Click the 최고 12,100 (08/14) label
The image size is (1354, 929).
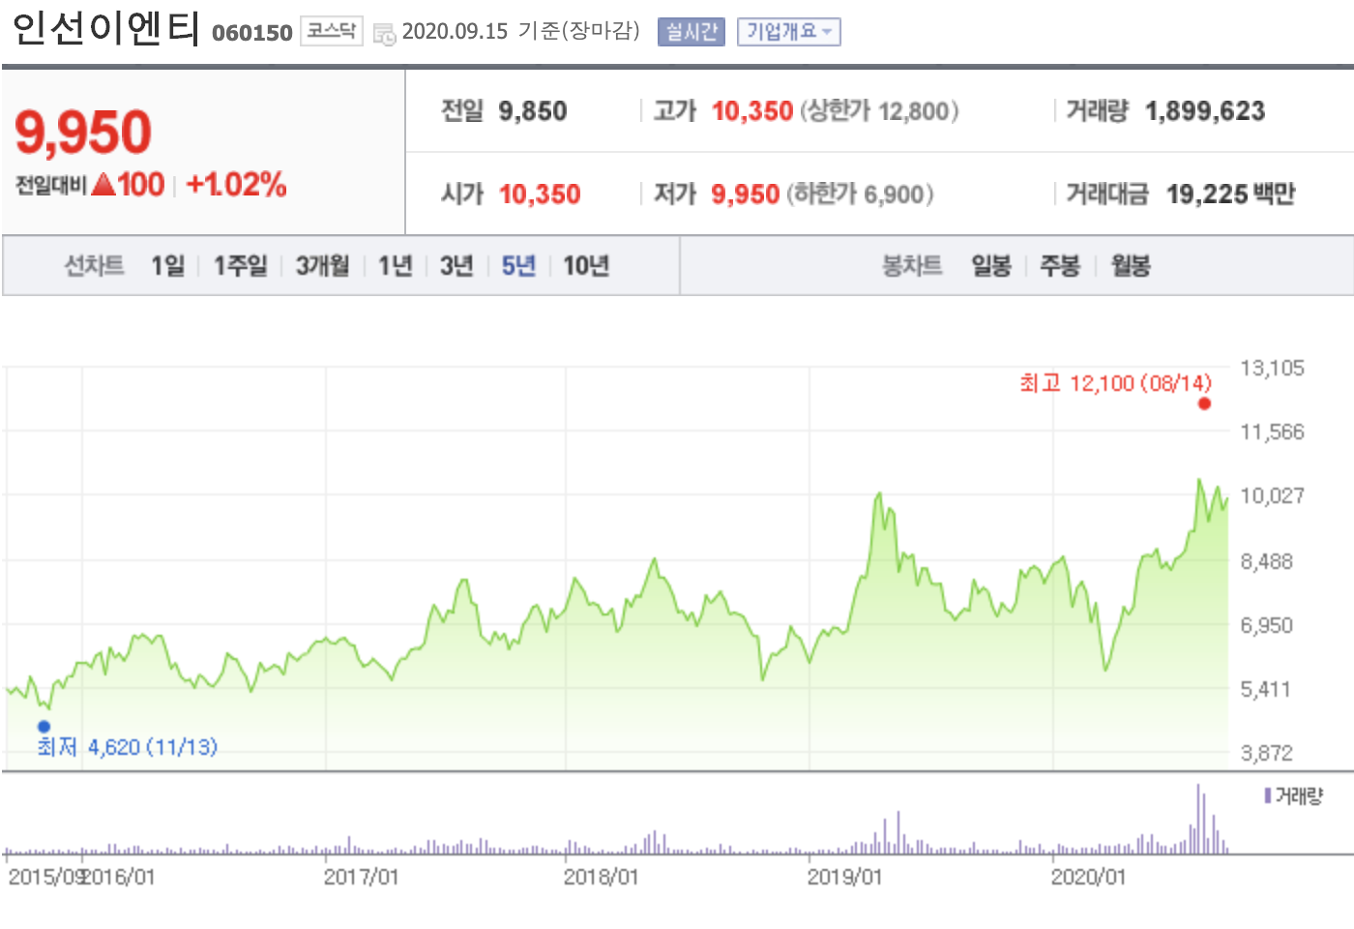pyautogui.click(x=1115, y=383)
